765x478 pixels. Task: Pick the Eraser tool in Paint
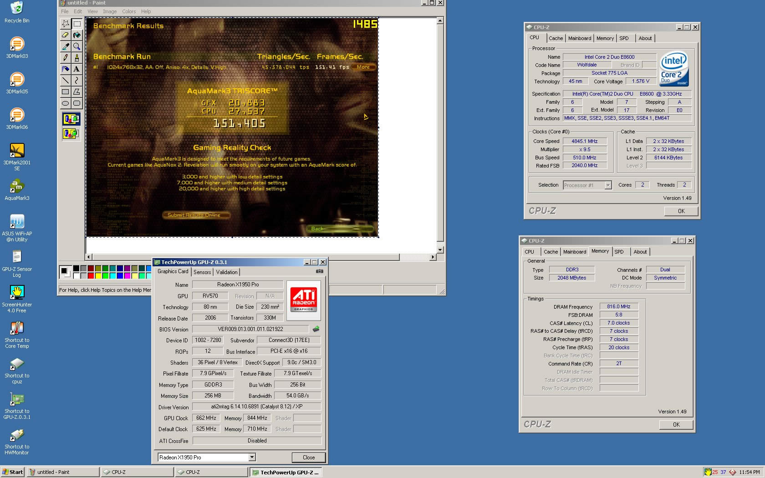tap(66, 35)
